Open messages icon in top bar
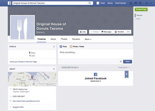 (135, 3)
